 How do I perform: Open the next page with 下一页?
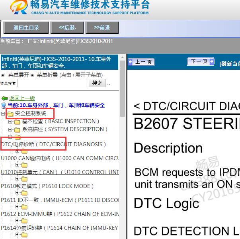[201, 62]
